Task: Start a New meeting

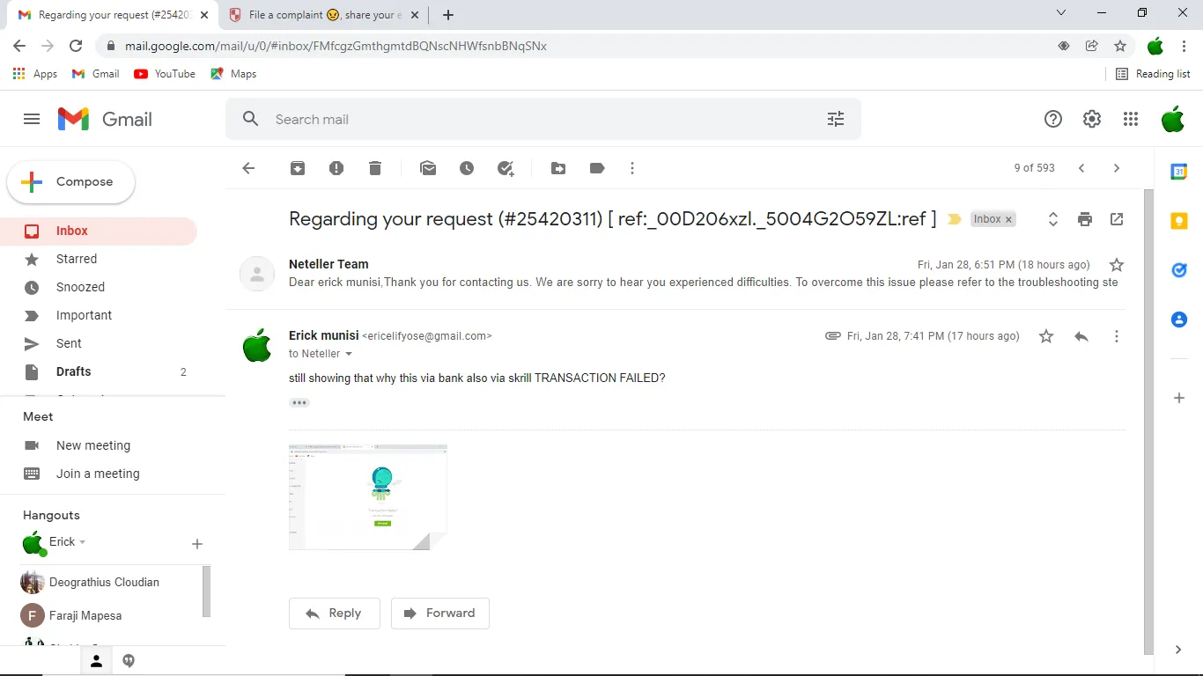Action: click(93, 445)
